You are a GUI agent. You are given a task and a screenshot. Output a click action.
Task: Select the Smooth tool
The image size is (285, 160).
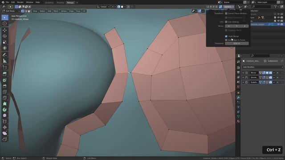coord(5,116)
